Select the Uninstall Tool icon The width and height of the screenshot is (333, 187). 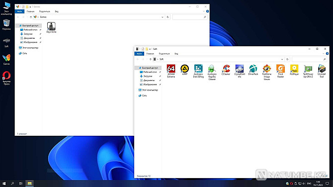point(322,71)
